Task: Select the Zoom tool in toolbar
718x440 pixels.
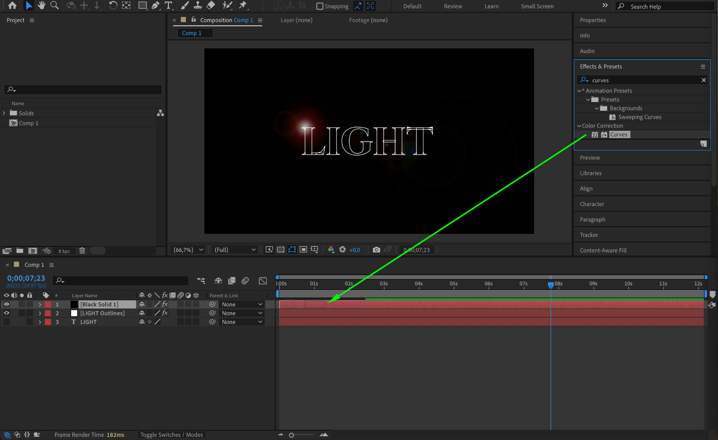Action: [x=54, y=5]
